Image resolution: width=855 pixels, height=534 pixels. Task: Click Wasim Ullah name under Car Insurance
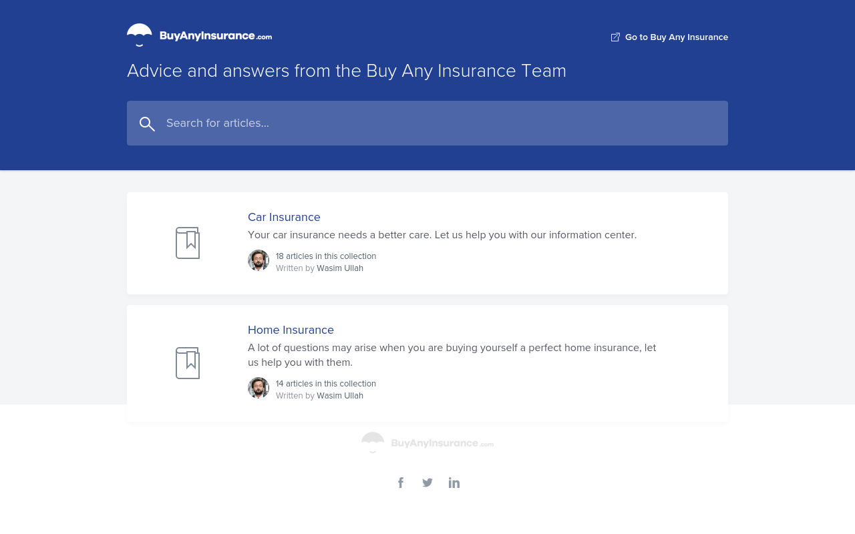(340, 268)
